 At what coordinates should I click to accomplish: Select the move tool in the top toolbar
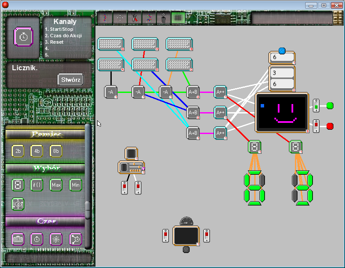tap(120, 18)
